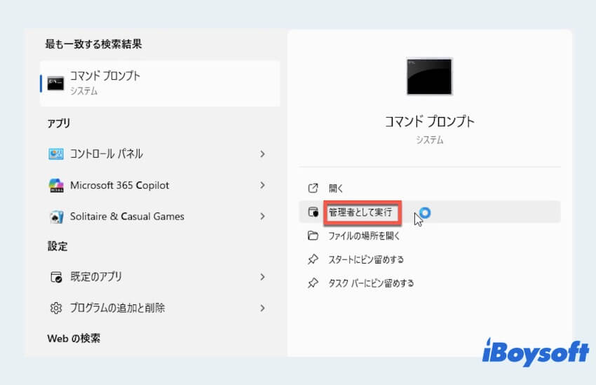Click the folder icon for ファイルの場所を開く
The height and width of the screenshot is (385, 596).
click(x=313, y=236)
